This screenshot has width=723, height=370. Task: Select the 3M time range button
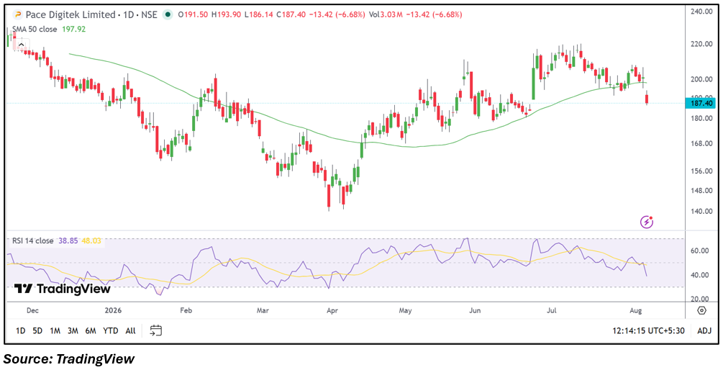[73, 331]
